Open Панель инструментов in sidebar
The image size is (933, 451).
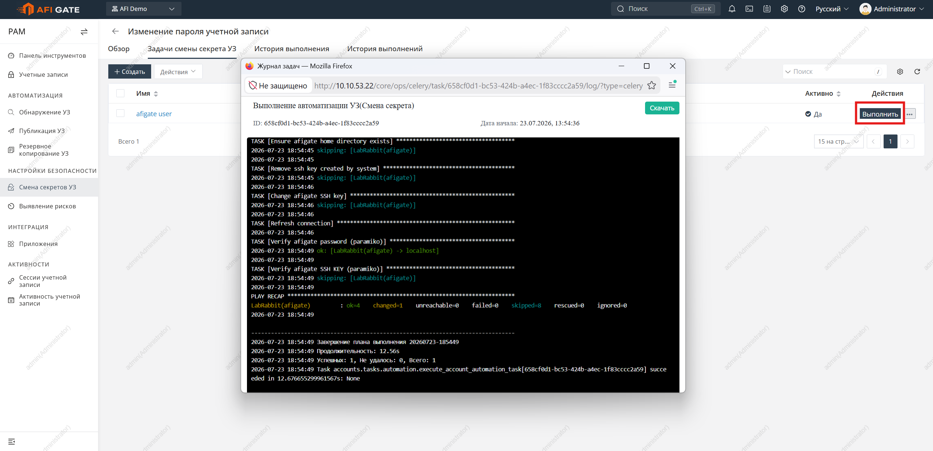[x=49, y=56]
